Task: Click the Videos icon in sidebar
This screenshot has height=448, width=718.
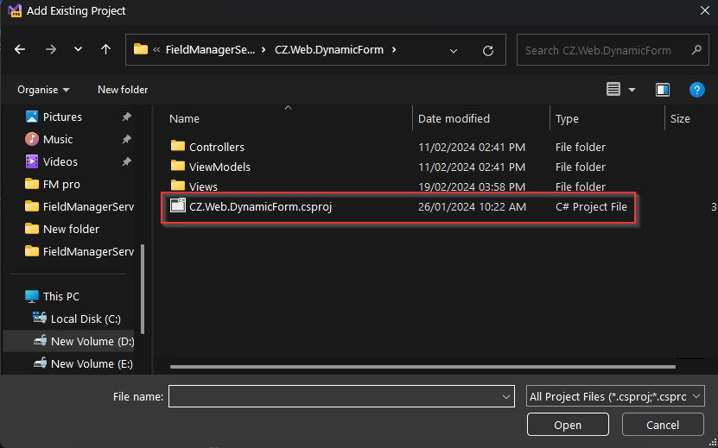Action: click(x=32, y=161)
